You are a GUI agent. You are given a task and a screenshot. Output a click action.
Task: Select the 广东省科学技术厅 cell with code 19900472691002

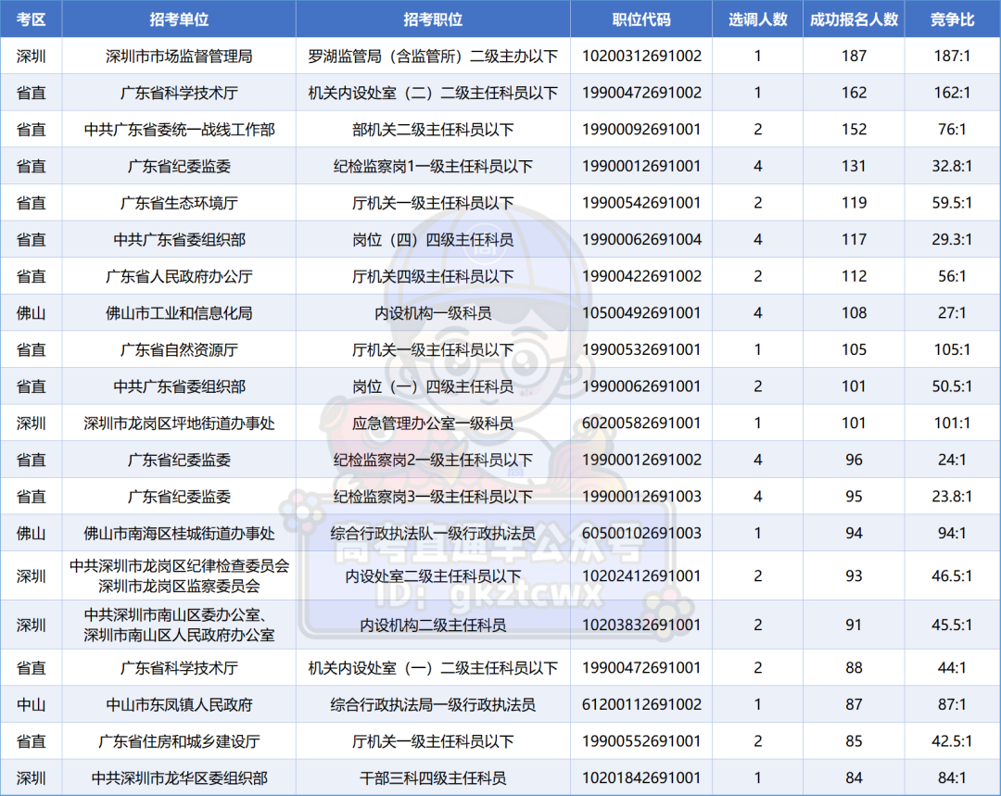coord(179,94)
